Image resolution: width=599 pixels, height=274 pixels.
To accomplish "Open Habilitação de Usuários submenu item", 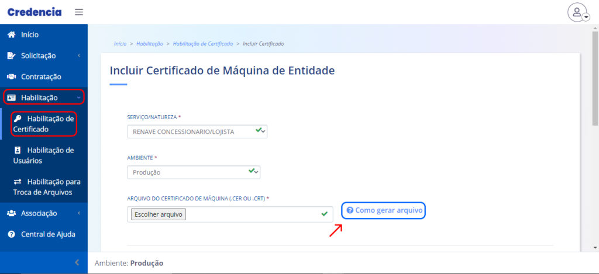I will [x=43, y=155].
